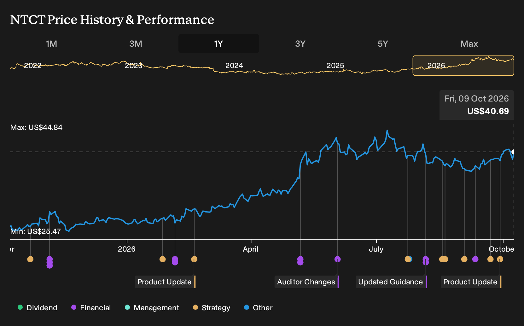Toggle Strategy events in the legend
This screenshot has width=524, height=326.
[212, 308]
